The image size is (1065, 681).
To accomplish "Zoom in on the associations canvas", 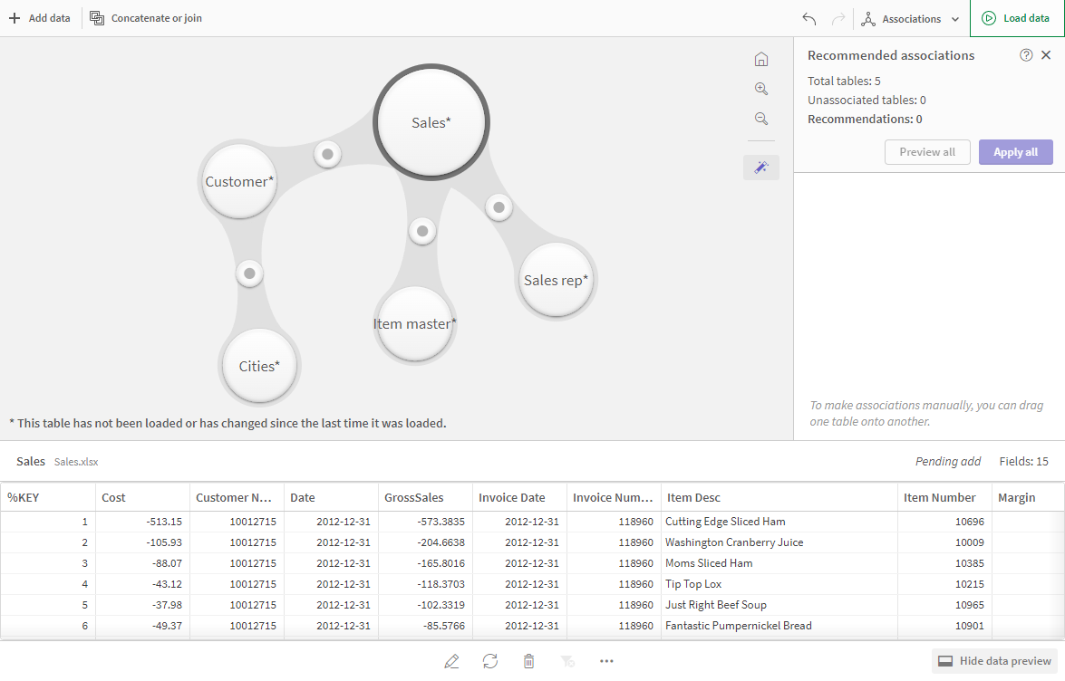I will click(x=761, y=89).
